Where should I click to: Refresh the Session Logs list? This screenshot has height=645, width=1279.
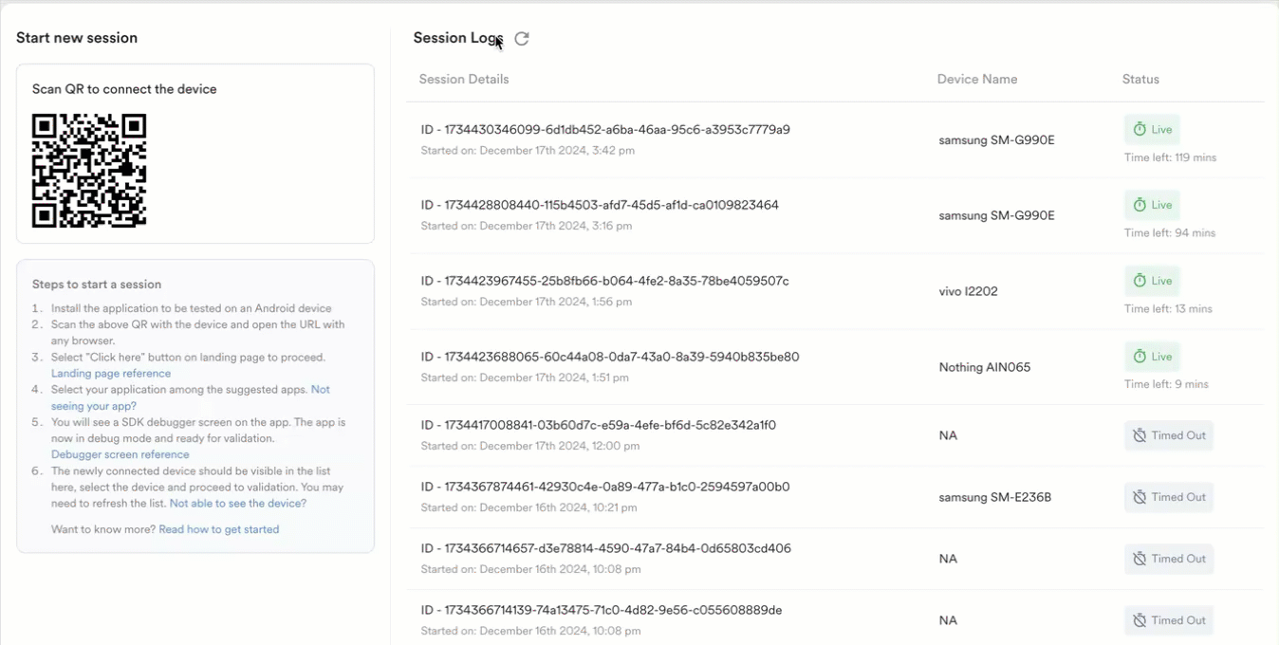522,39
